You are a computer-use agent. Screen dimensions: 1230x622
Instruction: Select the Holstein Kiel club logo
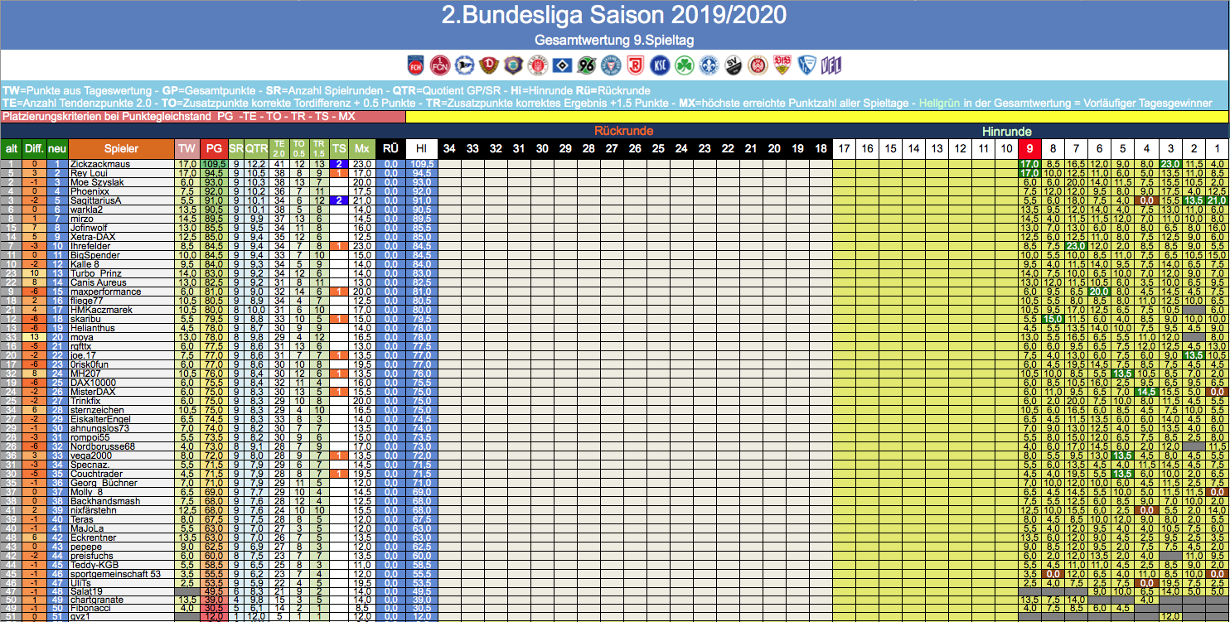[611, 65]
